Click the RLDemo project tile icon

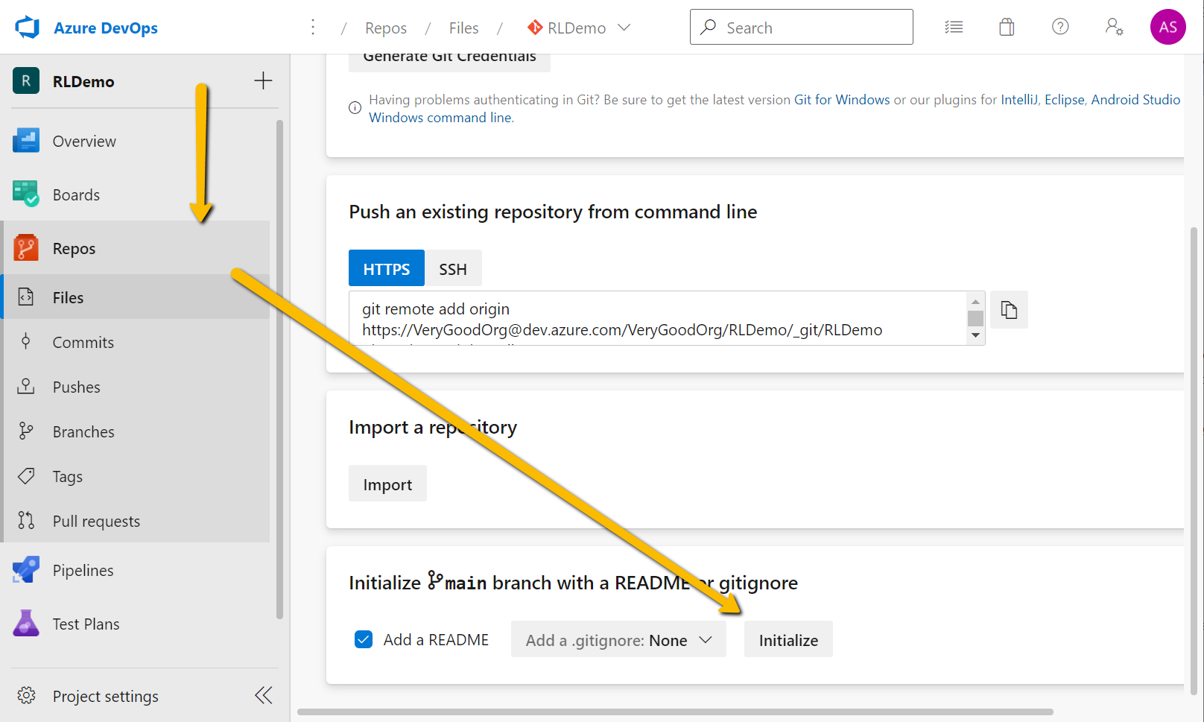pos(26,80)
